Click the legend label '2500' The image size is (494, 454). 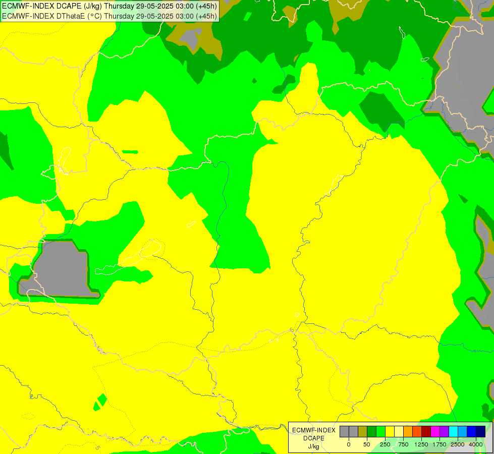(458, 444)
